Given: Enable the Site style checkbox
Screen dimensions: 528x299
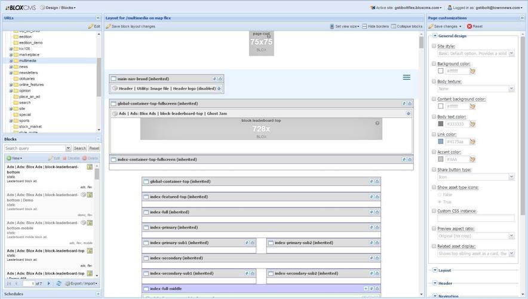Looking at the screenshot, I should coord(434,46).
